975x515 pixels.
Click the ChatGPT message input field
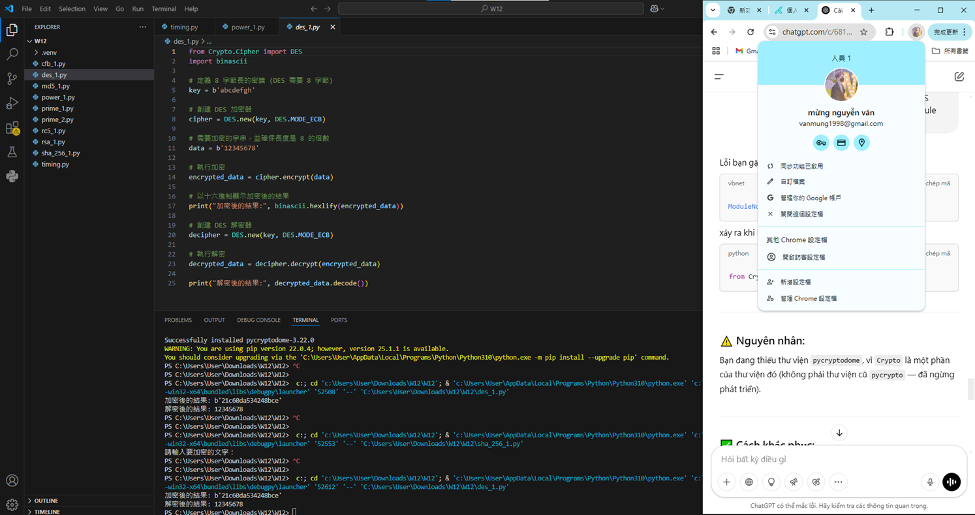(829, 460)
